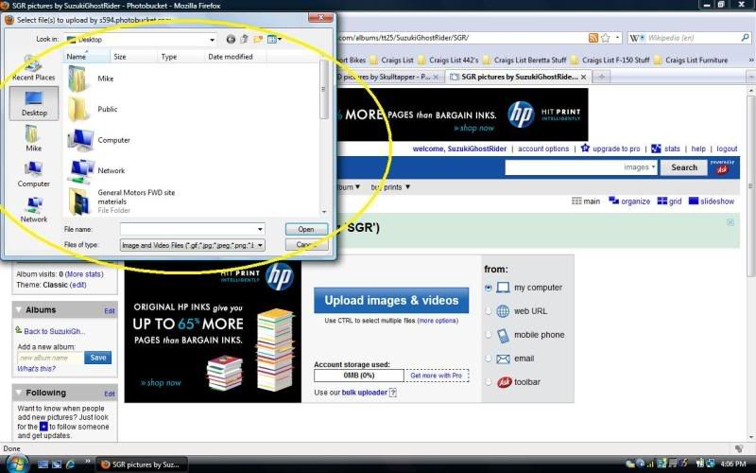The width and height of the screenshot is (756, 473).
Task: Collapse the Albums sidebar section
Action: [19, 310]
